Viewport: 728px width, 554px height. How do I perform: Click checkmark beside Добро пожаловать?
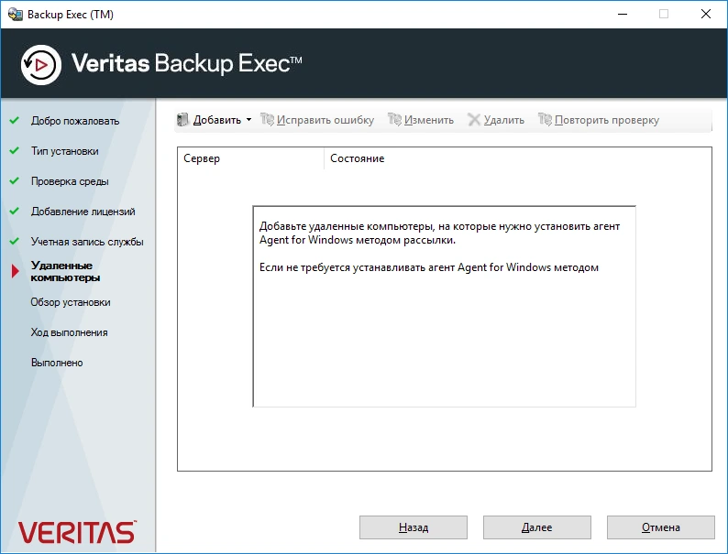point(15,121)
